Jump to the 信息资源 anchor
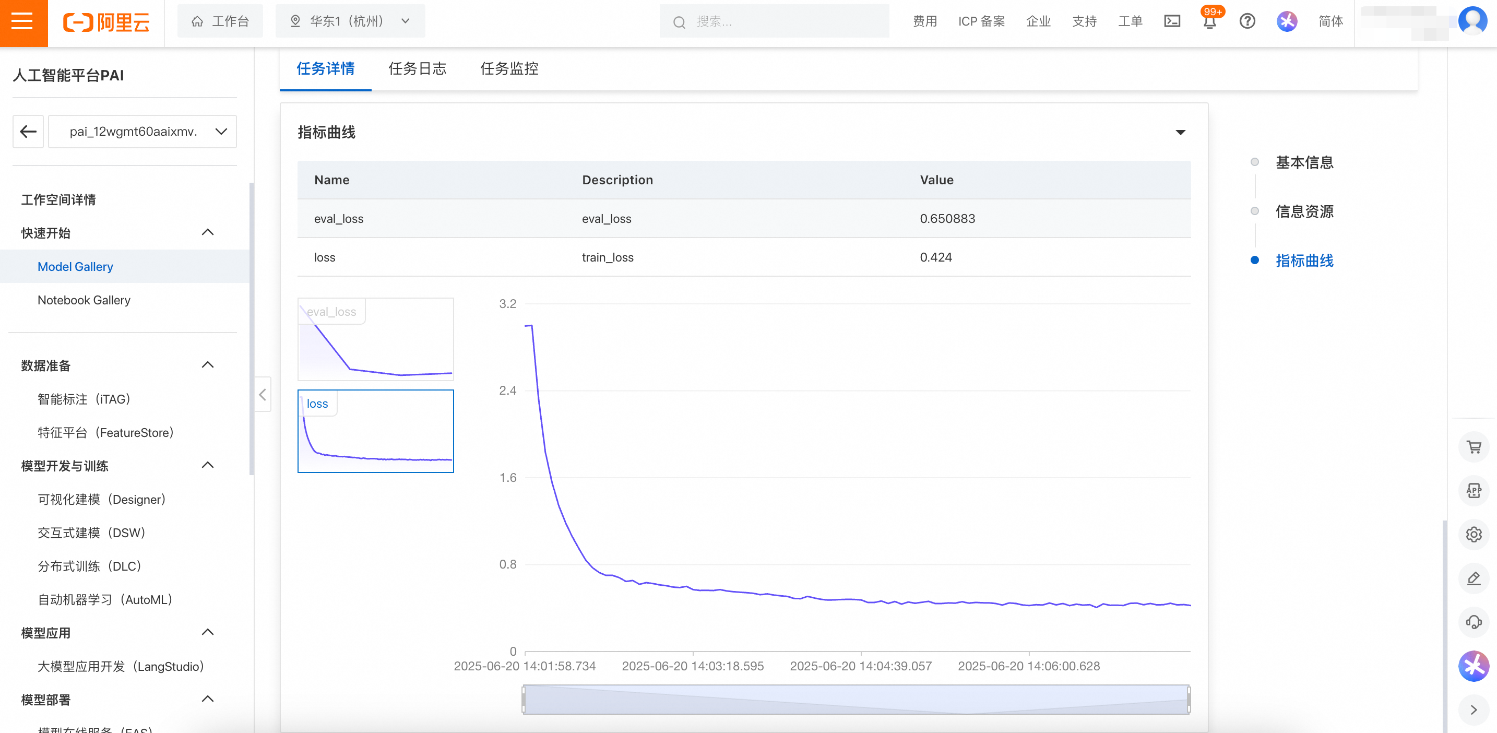The height and width of the screenshot is (733, 1497). (x=1303, y=211)
